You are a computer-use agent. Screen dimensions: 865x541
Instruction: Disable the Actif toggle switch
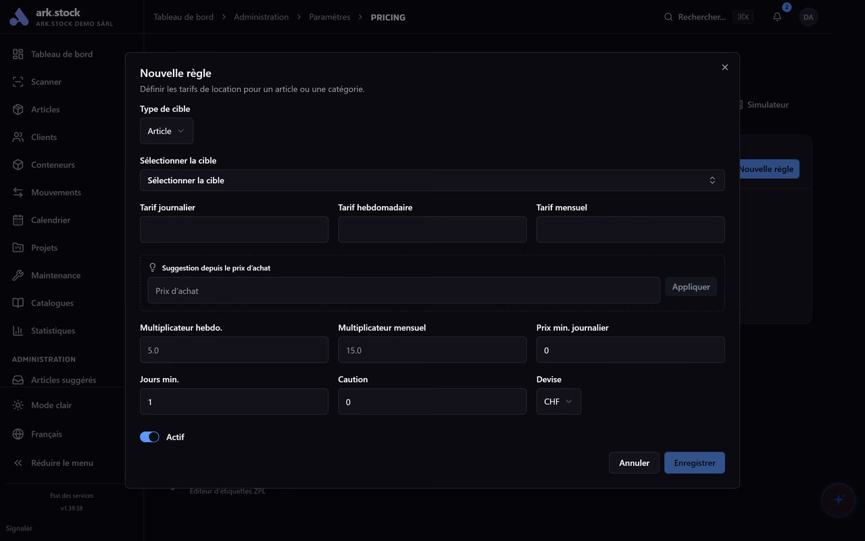click(x=149, y=437)
